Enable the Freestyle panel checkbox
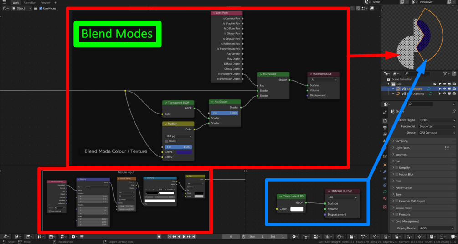 coord(396,214)
